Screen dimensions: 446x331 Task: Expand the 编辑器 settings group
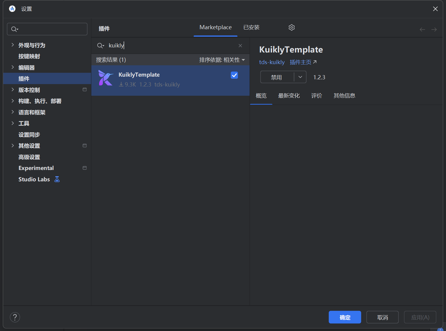click(13, 67)
